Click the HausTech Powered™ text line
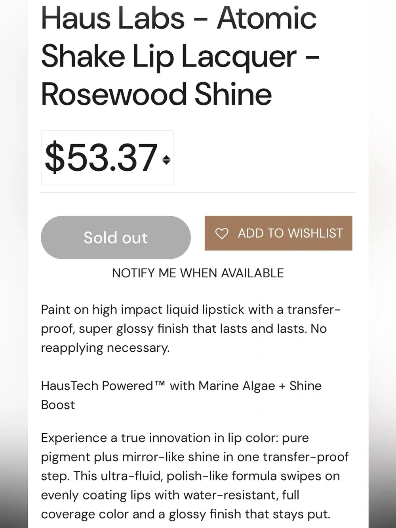Screen dimensions: 396x528 click(181, 385)
